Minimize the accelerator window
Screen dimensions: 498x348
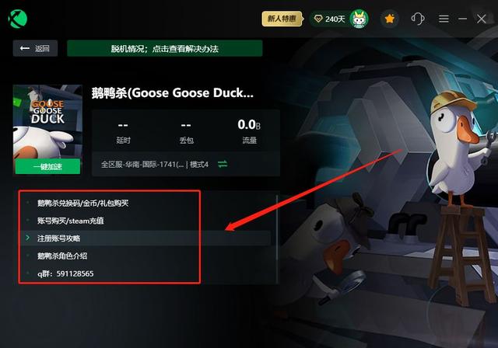pyautogui.click(x=462, y=19)
